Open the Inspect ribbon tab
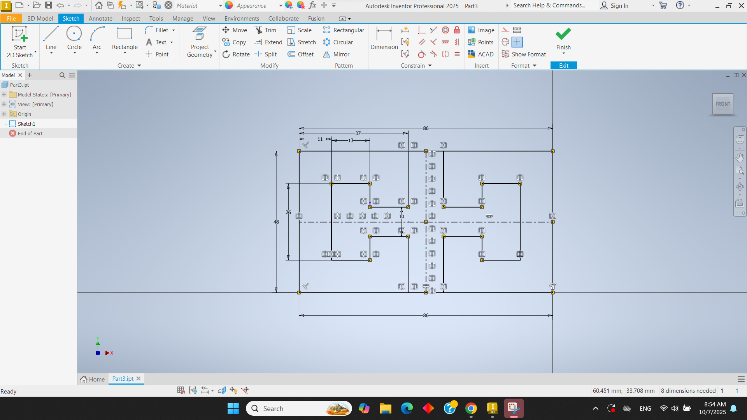 coord(130,18)
